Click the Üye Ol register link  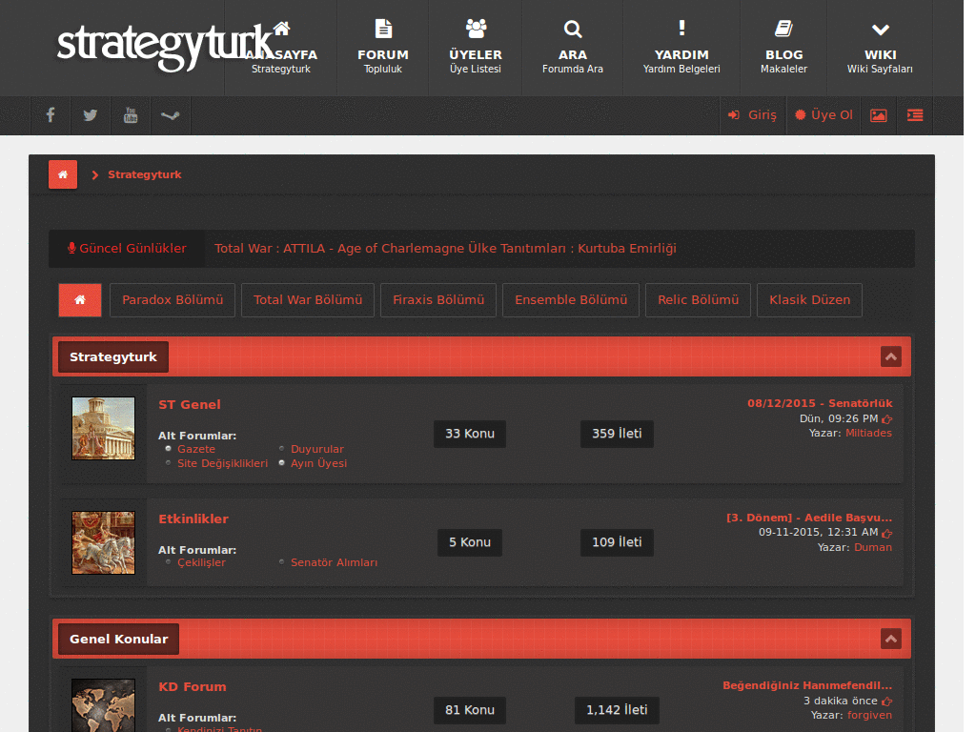tap(824, 115)
